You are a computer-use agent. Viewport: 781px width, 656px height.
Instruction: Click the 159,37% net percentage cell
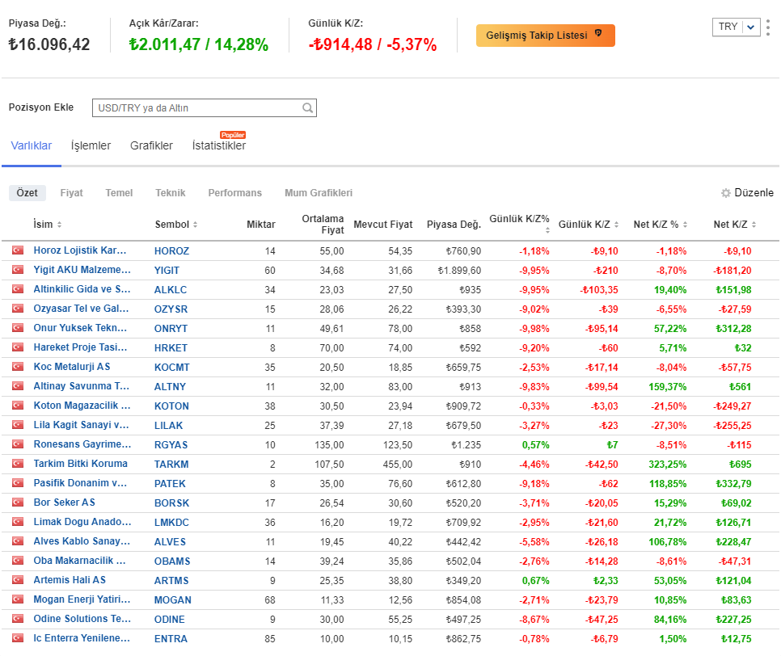tap(668, 387)
